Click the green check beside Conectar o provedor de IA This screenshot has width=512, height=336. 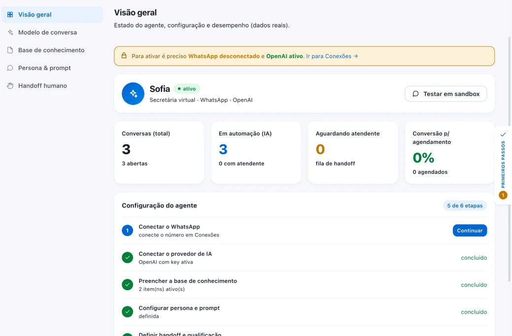(127, 258)
